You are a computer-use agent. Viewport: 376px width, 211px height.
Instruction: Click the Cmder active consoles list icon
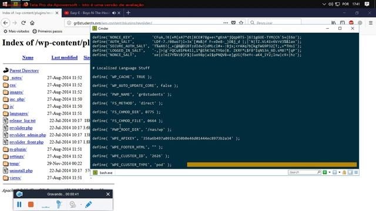pos(334,172)
